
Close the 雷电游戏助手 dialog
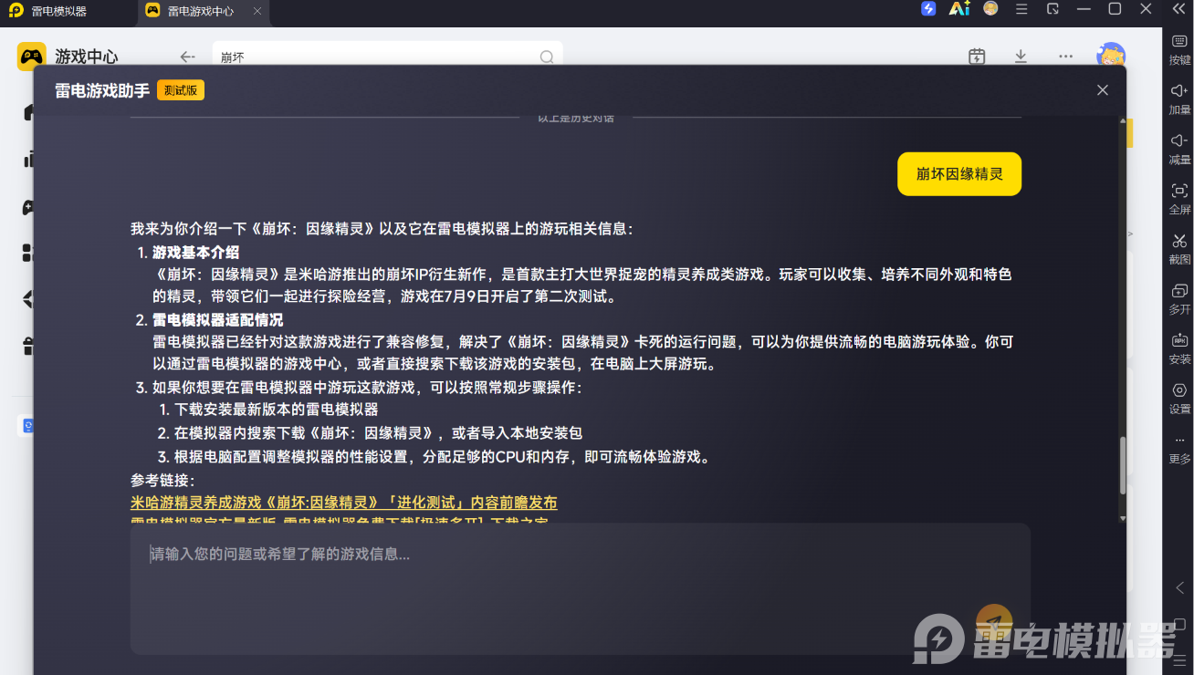coord(1103,90)
